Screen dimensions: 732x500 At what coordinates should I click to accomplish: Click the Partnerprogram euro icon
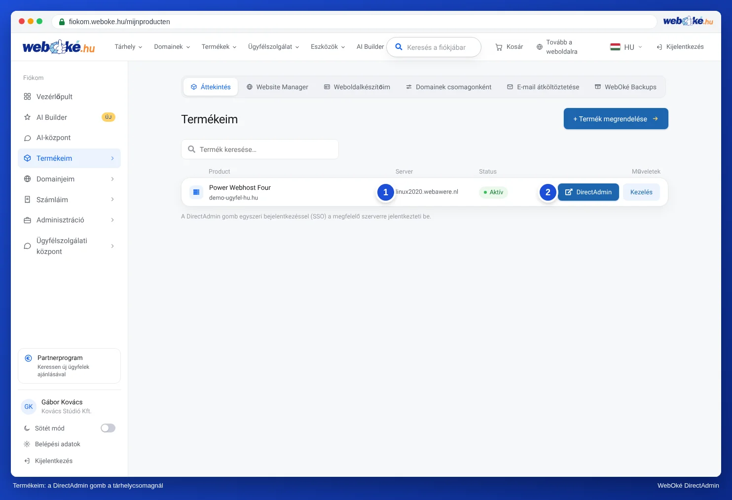point(28,358)
